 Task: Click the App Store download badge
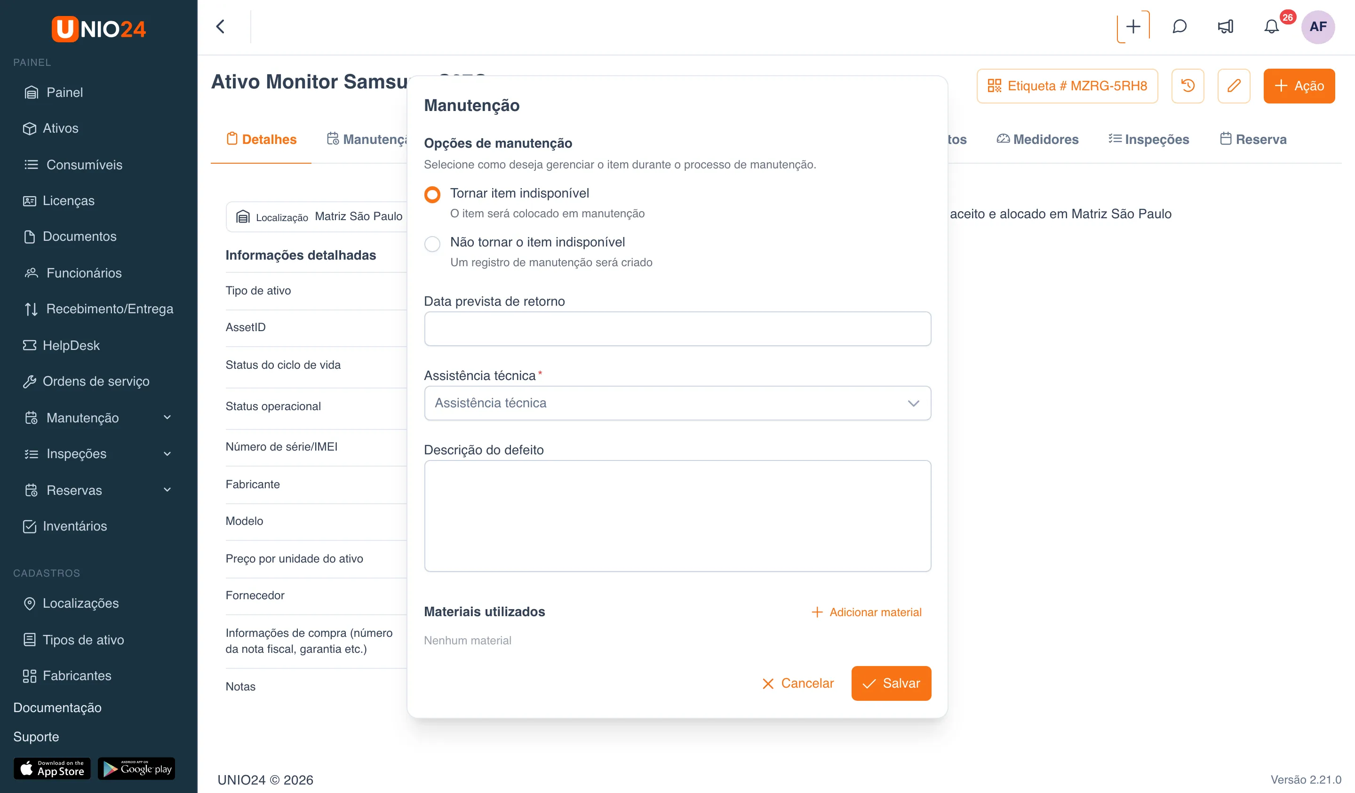click(52, 768)
